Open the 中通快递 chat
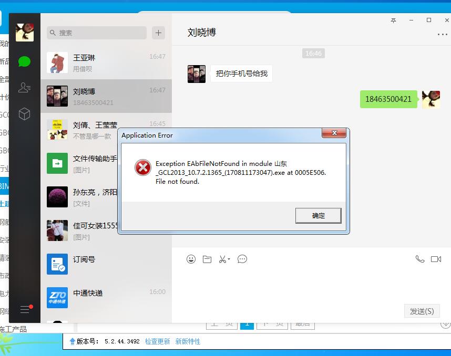This screenshot has height=356, width=451. pos(106,298)
